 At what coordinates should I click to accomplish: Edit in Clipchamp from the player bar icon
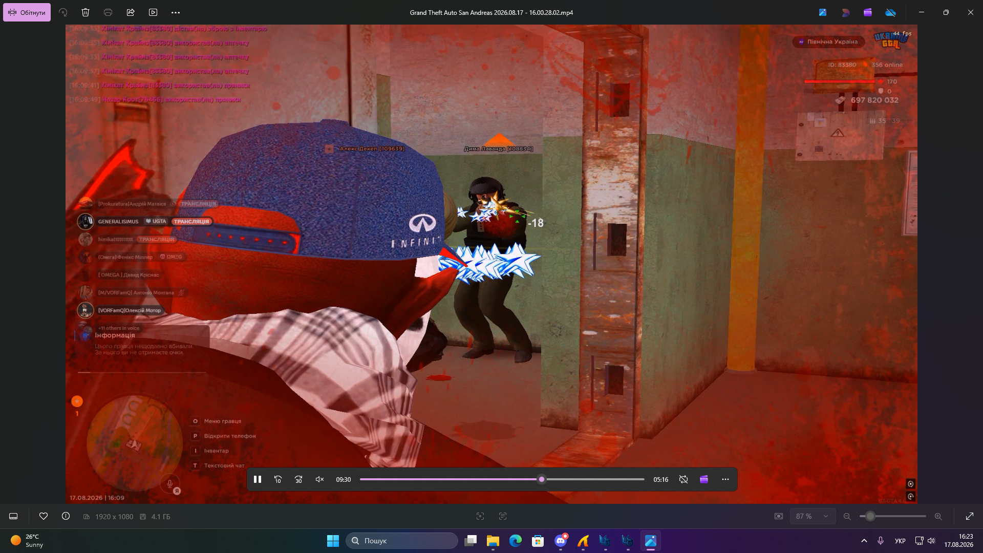[704, 479]
